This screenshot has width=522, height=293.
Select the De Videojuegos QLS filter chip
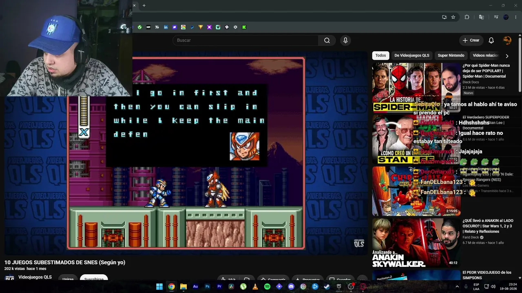412,56
